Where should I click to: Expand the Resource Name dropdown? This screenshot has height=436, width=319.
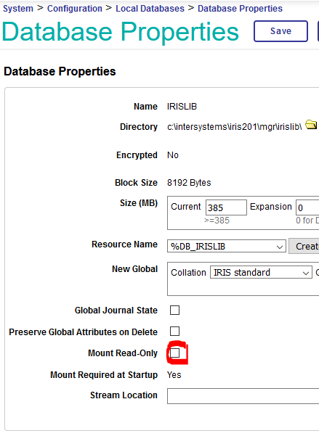(x=227, y=247)
